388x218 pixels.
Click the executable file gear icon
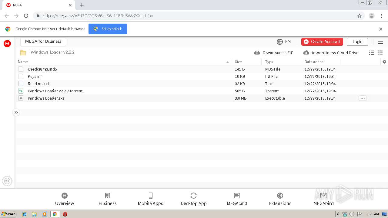click(21, 98)
